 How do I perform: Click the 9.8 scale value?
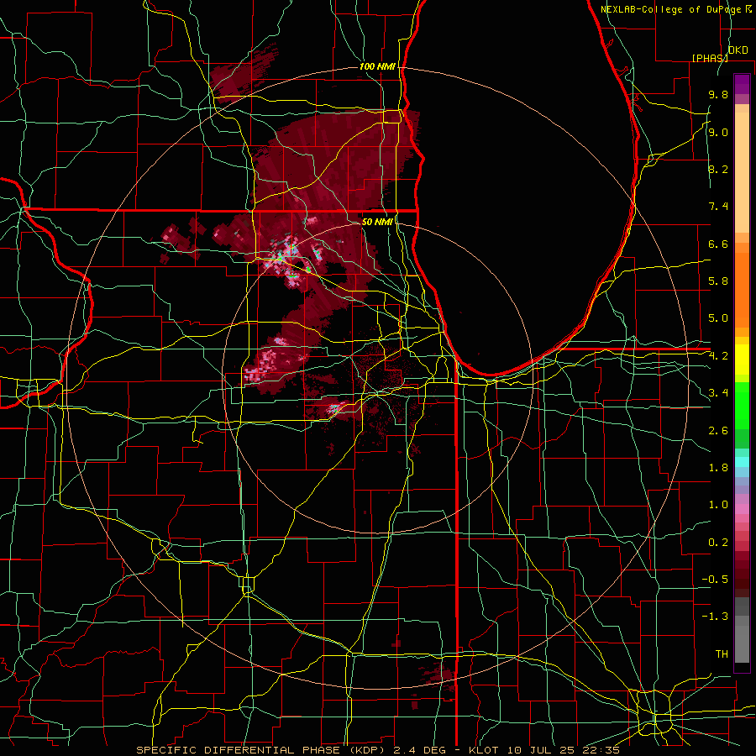click(718, 95)
